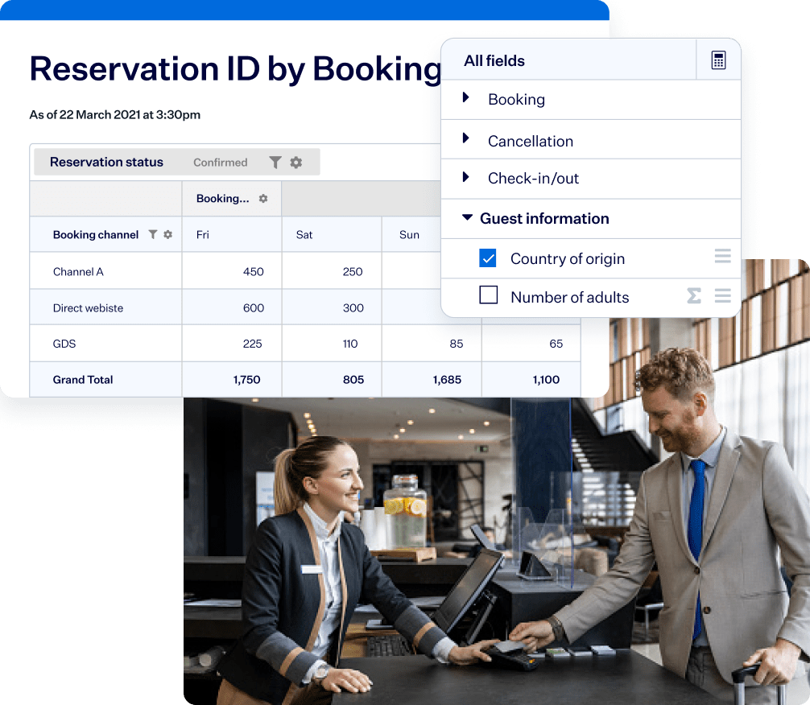Expand the Check-in/out field group

click(466, 177)
